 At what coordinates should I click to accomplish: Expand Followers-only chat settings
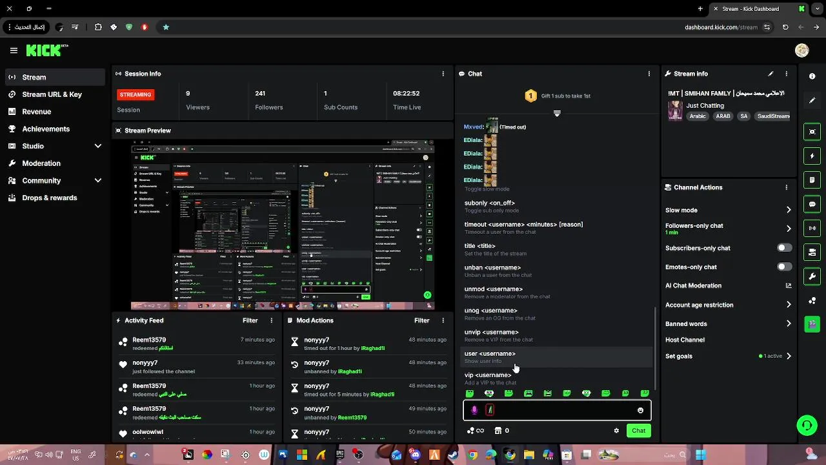tap(788, 229)
